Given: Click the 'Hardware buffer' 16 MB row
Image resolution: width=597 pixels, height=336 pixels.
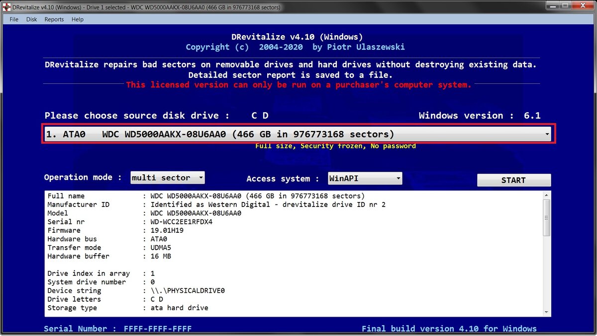Looking at the screenshot, I should point(109,256).
